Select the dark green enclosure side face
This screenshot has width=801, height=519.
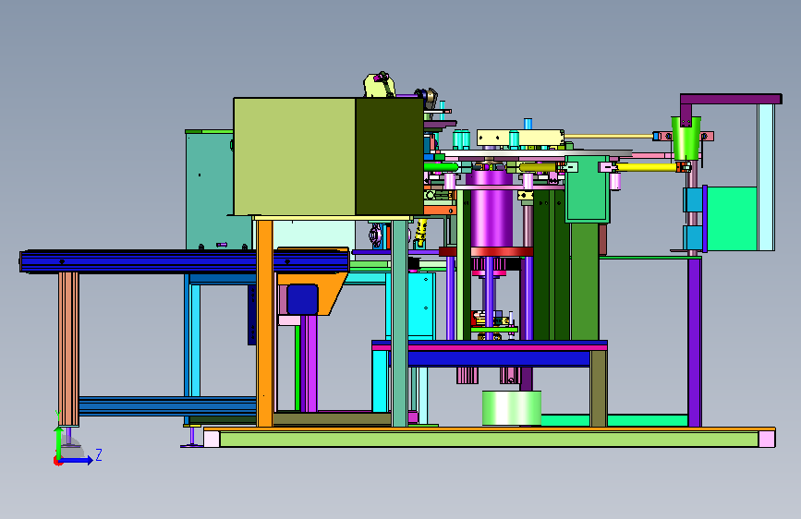tap(389, 156)
